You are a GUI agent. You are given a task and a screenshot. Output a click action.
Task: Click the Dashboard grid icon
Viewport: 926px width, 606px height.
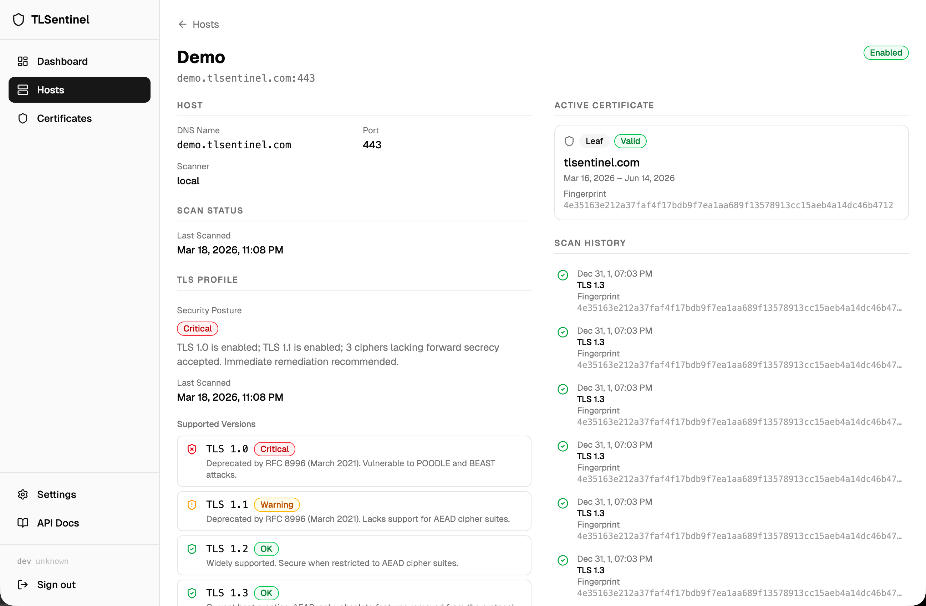click(23, 61)
